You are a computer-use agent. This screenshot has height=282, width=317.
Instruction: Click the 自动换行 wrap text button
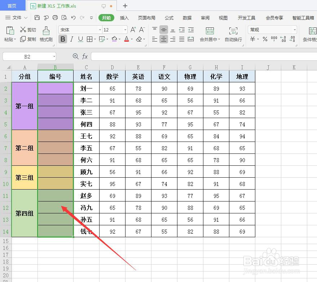(x=233, y=34)
